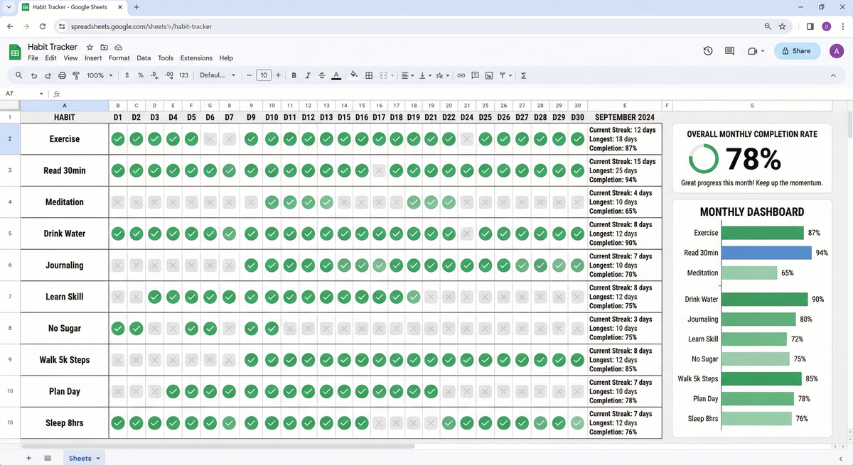
Task: Insert link via chain icon
Action: [x=461, y=75]
